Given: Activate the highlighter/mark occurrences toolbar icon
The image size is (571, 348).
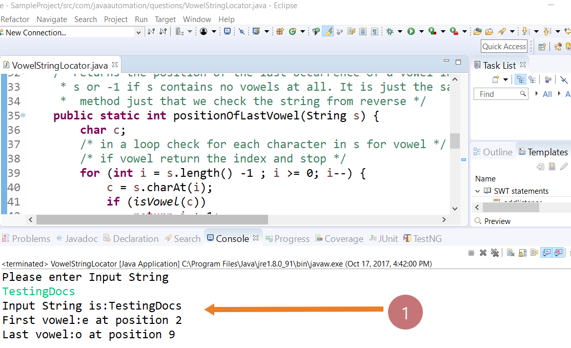Looking at the screenshot, I should coord(327,32).
